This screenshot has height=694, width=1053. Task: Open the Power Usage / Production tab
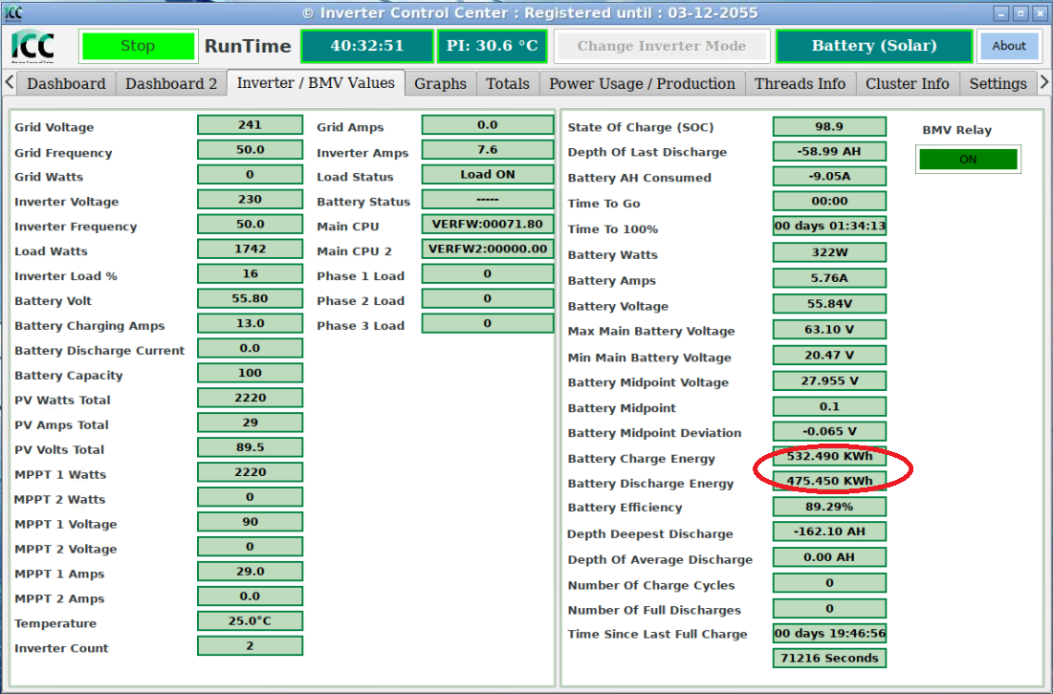642,84
